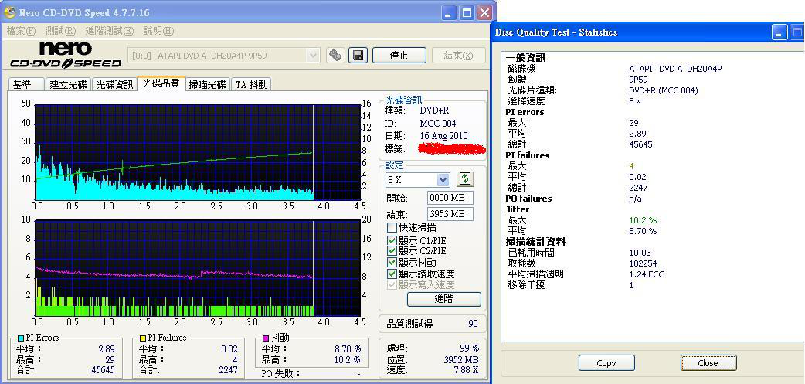Switch to the 光碟資訊 tab

[x=114, y=84]
